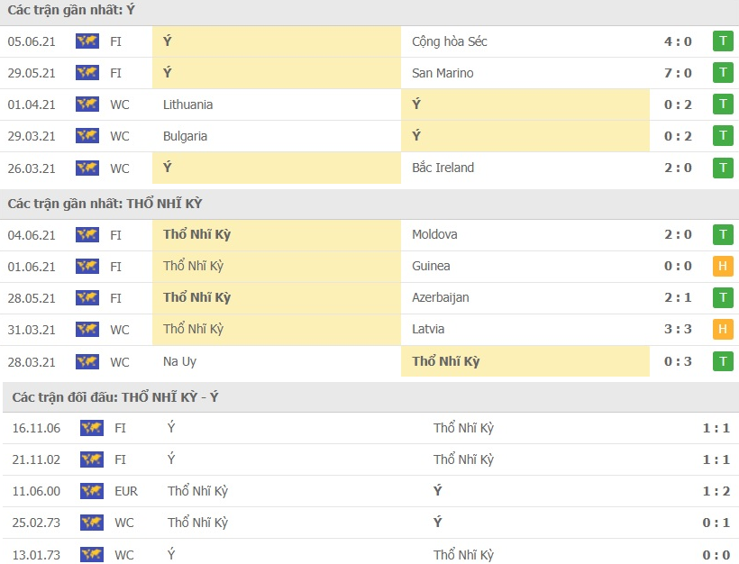Open the Bắc Ireland team link

(x=443, y=168)
